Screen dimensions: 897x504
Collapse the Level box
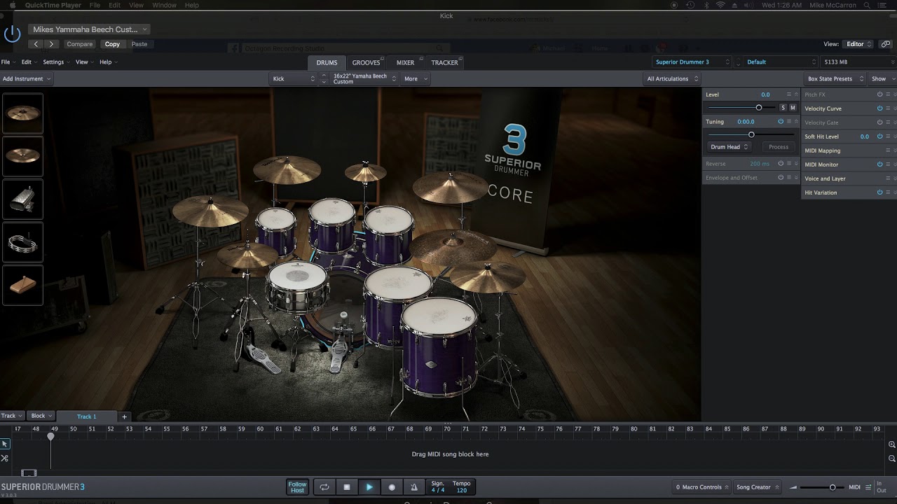(x=796, y=94)
